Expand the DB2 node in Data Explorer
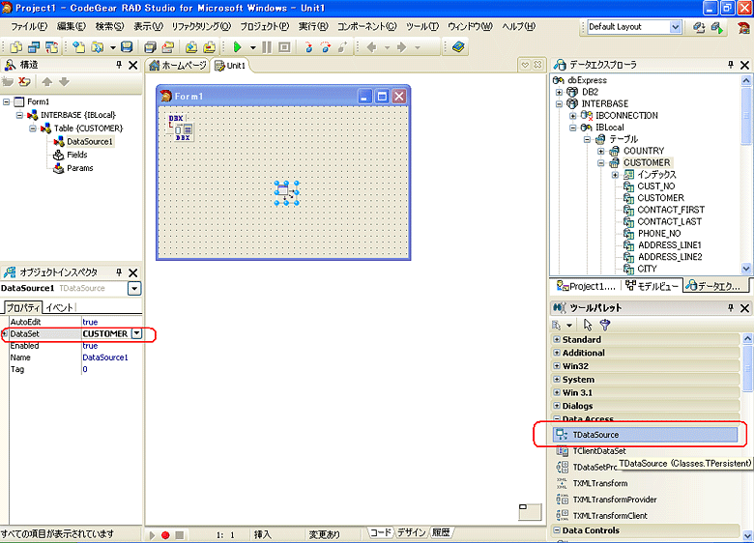The height and width of the screenshot is (543, 754). (x=559, y=92)
